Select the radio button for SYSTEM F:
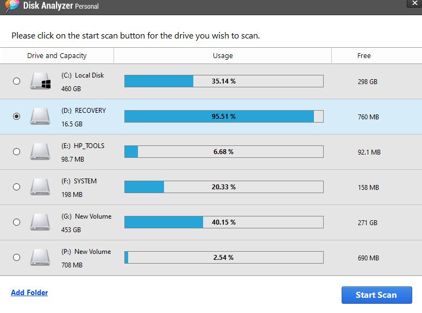Image resolution: width=422 pixels, height=313 pixels. (x=16, y=187)
